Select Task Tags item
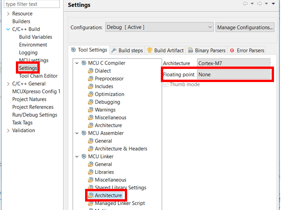Viewport: 281px width, 210px height. click(x=22, y=122)
